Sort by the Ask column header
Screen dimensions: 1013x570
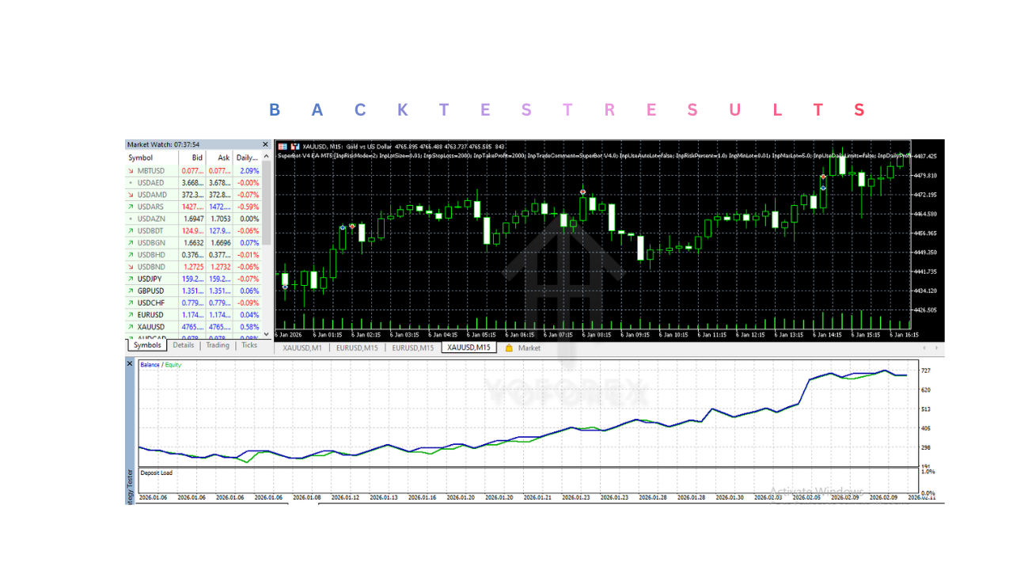click(223, 158)
